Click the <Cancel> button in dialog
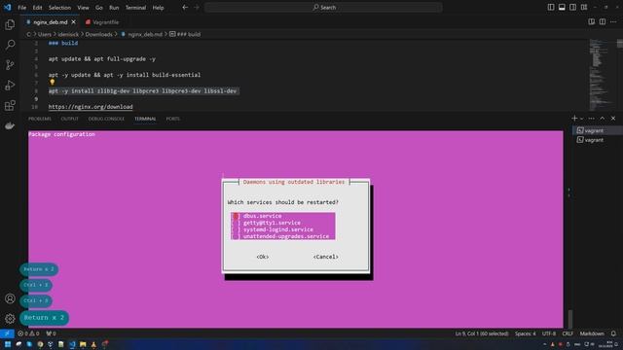Screen dimensions: 623x350 point(326,257)
